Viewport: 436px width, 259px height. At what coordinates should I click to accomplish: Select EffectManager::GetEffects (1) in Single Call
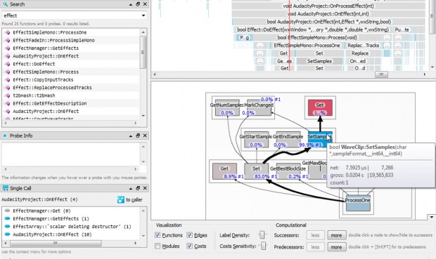coord(51,218)
